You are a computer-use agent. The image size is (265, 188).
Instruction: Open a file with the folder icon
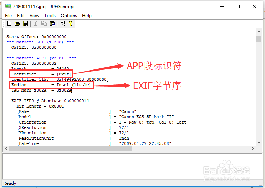[x=17, y=23]
